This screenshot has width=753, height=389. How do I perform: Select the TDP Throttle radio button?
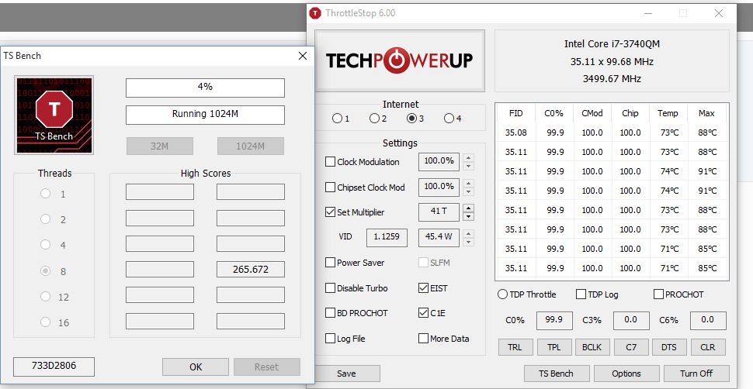pyautogui.click(x=503, y=294)
